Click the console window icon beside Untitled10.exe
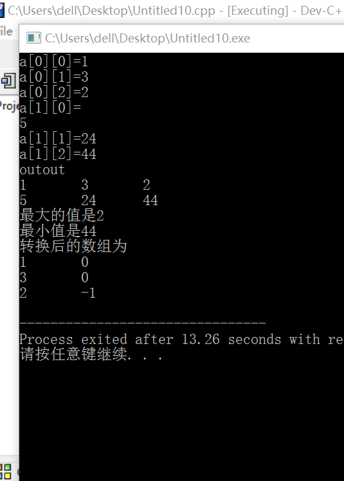Viewport: 344px width, 481px height. [33, 39]
